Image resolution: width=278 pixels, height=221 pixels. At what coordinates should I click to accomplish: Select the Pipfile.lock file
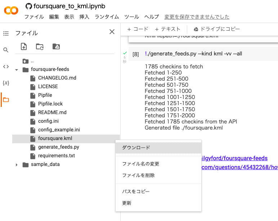(50, 104)
